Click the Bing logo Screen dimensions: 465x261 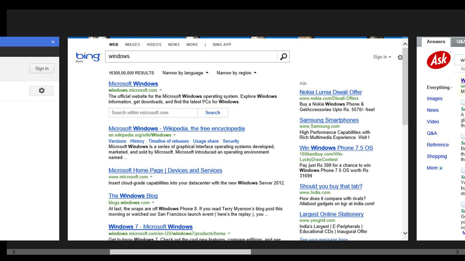click(88, 57)
